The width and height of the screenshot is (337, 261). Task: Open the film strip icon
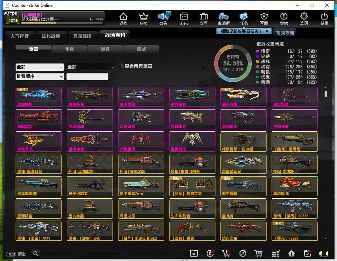324,254
